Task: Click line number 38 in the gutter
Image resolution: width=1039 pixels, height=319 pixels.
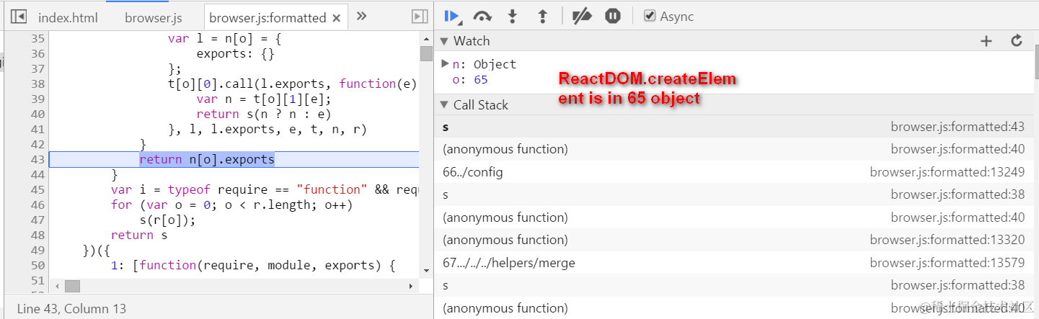Action: 37,84
